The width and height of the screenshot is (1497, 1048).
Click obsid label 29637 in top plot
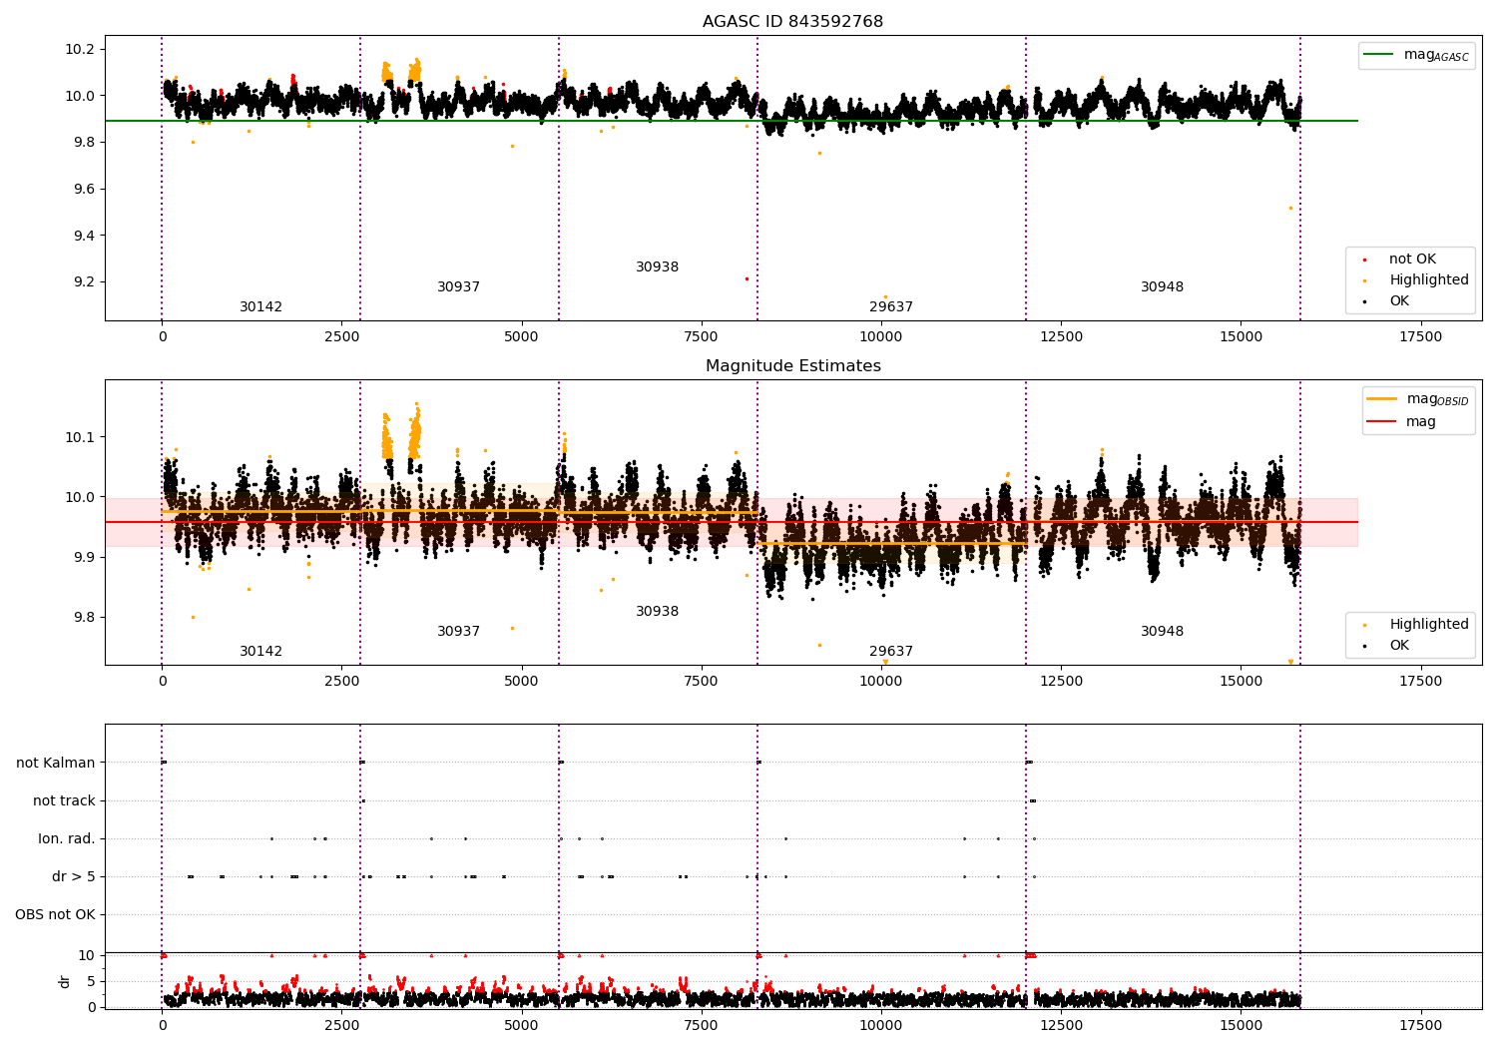click(891, 306)
